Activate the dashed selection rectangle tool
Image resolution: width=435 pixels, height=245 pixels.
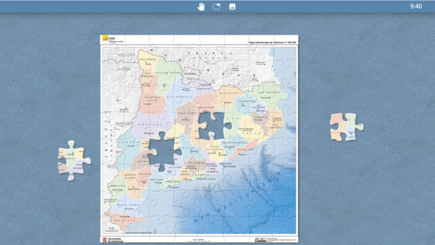click(x=216, y=7)
